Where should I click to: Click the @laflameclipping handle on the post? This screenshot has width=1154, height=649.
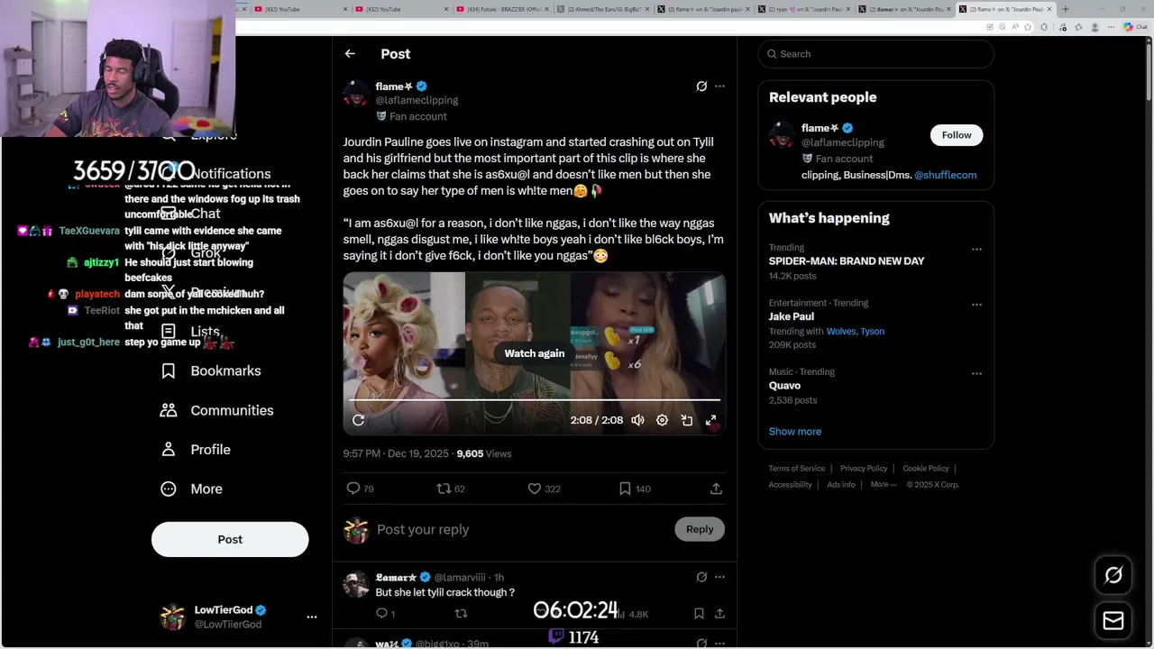pos(417,100)
